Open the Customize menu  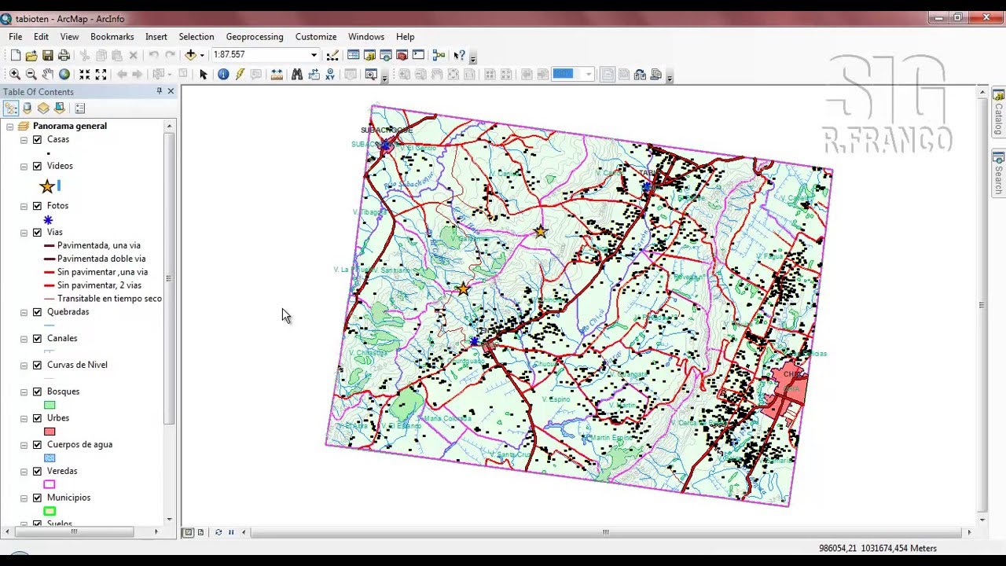(x=316, y=37)
